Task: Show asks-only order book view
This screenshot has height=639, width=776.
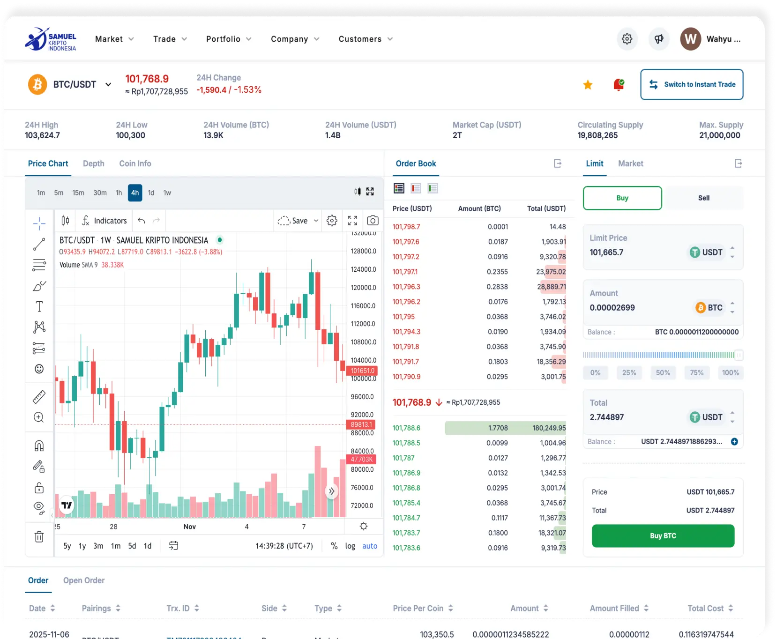Action: pos(416,188)
